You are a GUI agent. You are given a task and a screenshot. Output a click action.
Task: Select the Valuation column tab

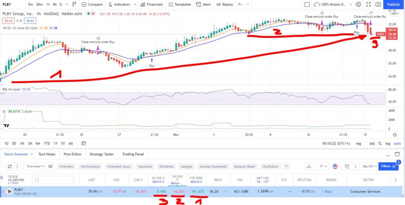tap(145, 167)
